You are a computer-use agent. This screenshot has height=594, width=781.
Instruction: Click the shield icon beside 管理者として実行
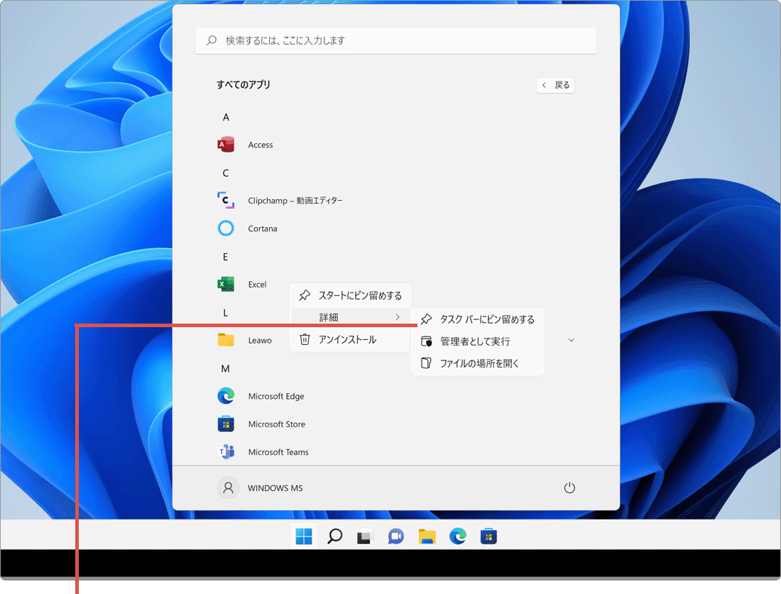click(x=427, y=341)
